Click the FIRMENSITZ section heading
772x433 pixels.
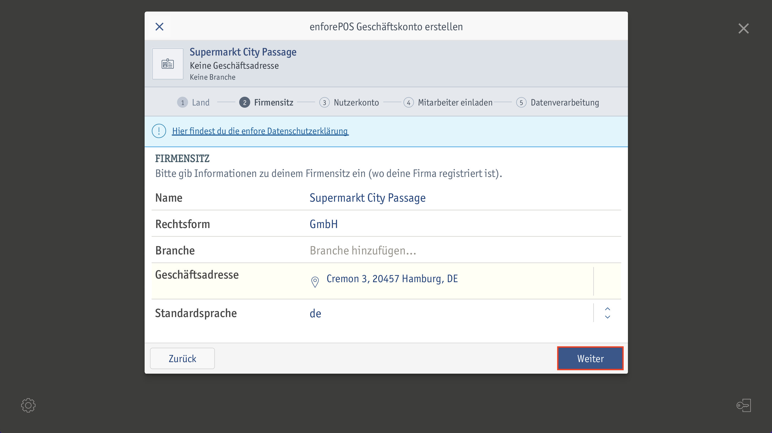coord(182,159)
